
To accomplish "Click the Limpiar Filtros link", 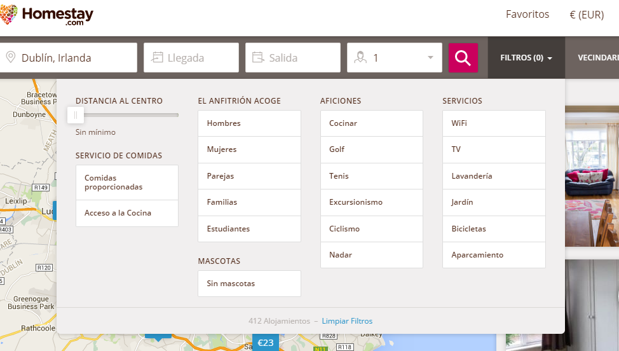I will 347,321.
